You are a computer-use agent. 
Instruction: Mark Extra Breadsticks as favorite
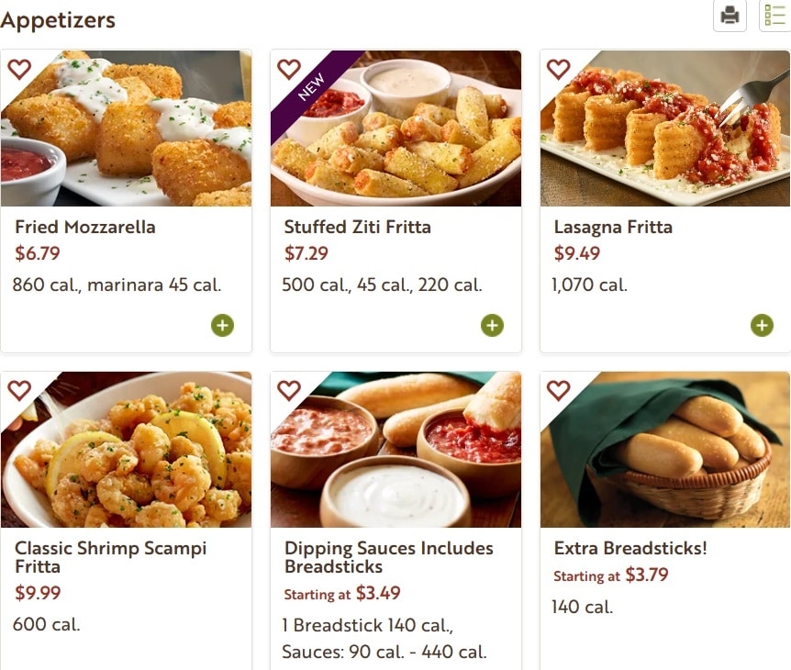559,390
